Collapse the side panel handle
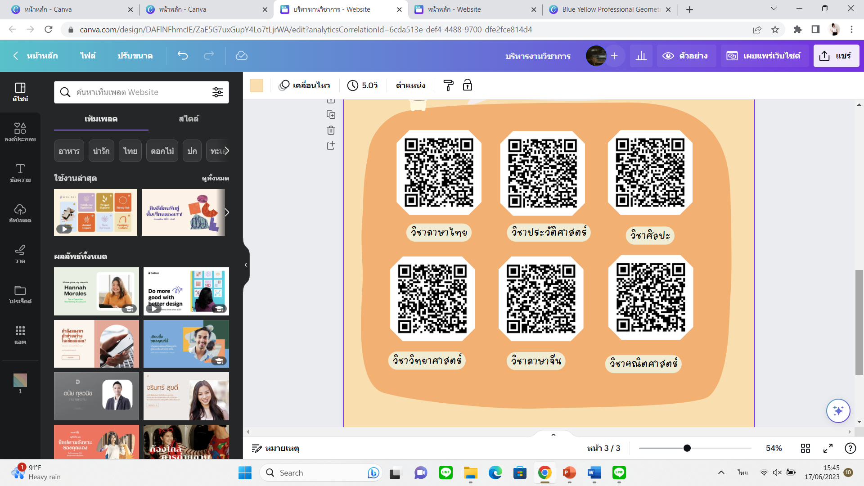 pyautogui.click(x=246, y=265)
